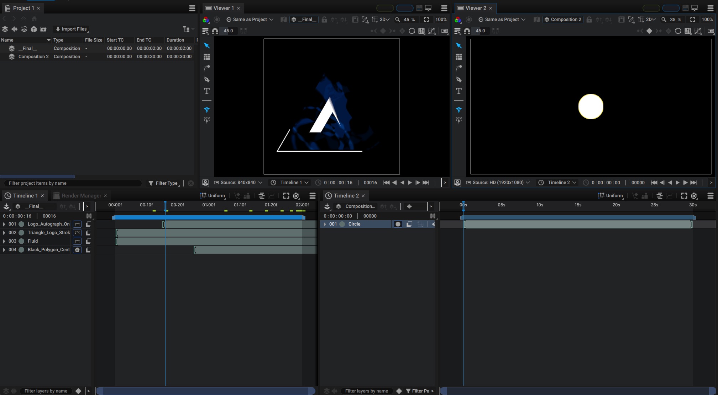Toggle the lock icon in Viewer 1

point(324,20)
